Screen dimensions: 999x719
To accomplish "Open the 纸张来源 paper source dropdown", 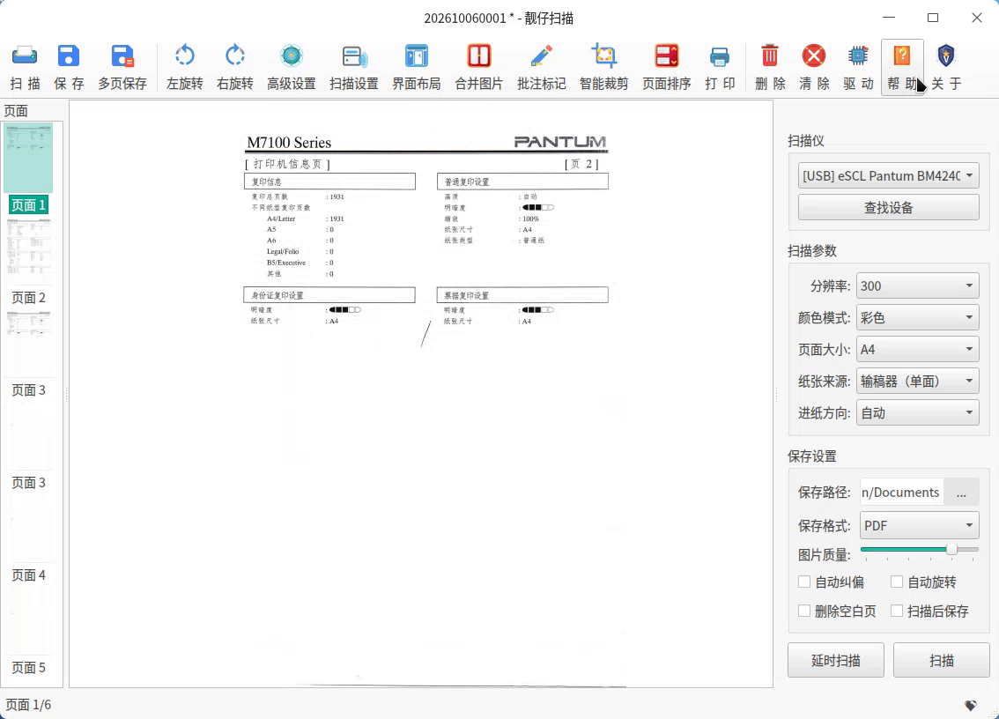I will (x=917, y=382).
